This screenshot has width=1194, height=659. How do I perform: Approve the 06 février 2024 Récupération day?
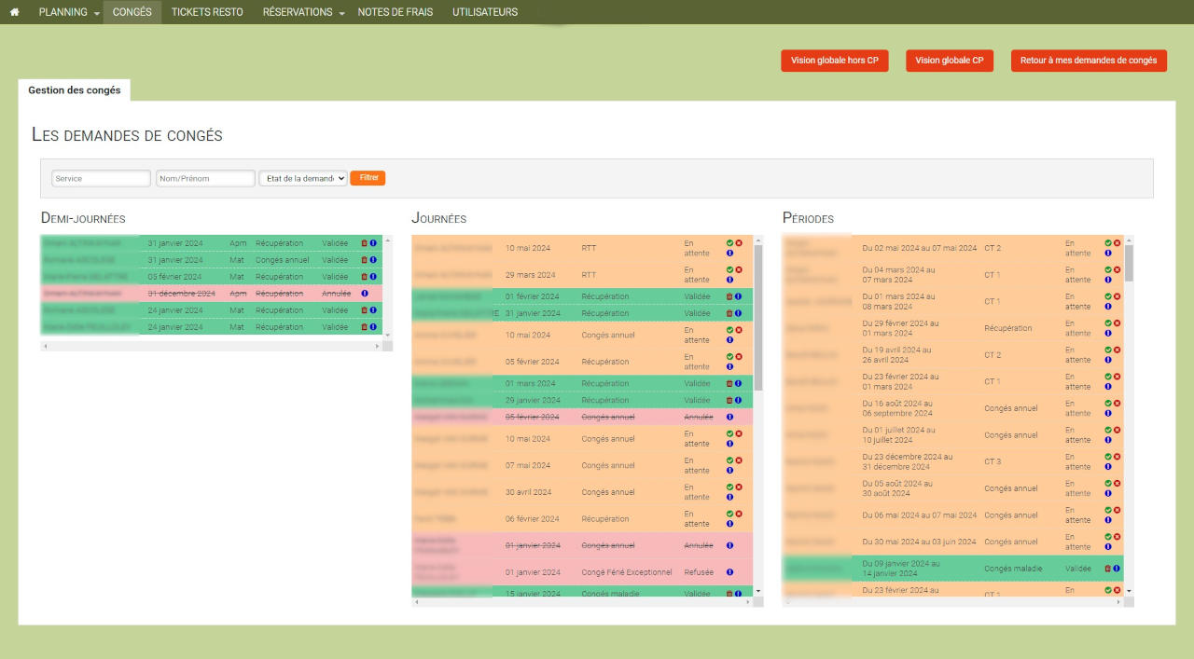coord(730,514)
